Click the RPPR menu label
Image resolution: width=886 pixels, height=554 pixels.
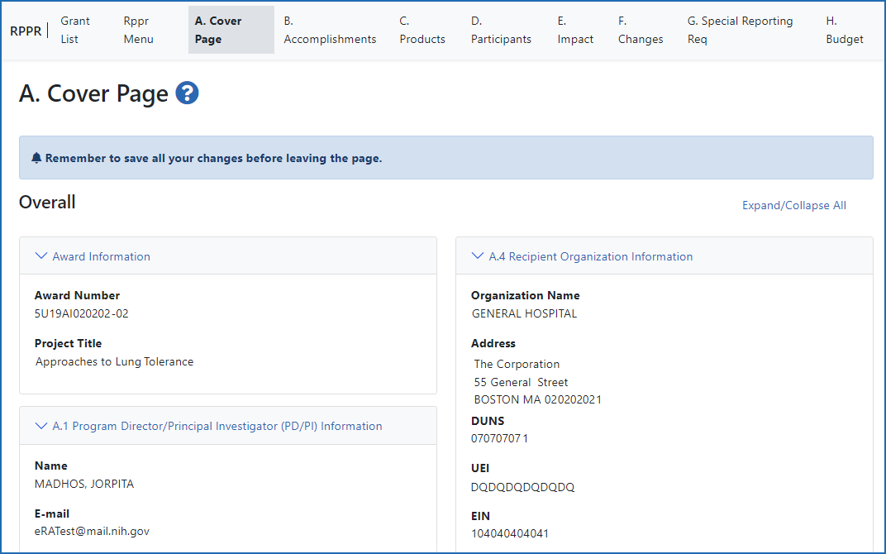click(x=26, y=31)
